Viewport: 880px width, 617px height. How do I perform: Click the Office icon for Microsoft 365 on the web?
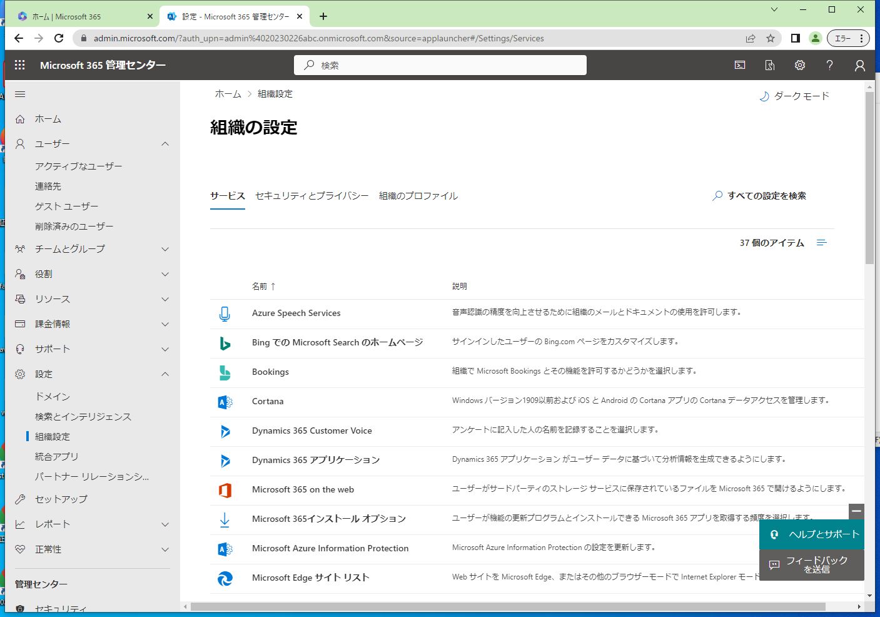point(225,490)
